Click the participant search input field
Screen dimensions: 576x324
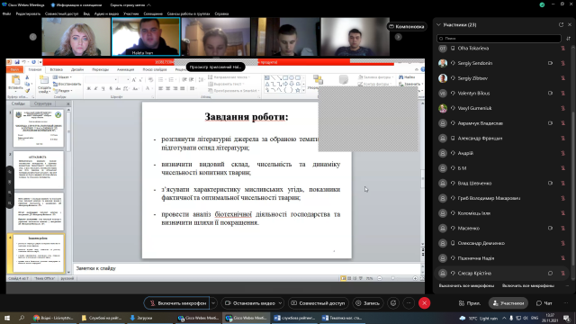point(499,38)
